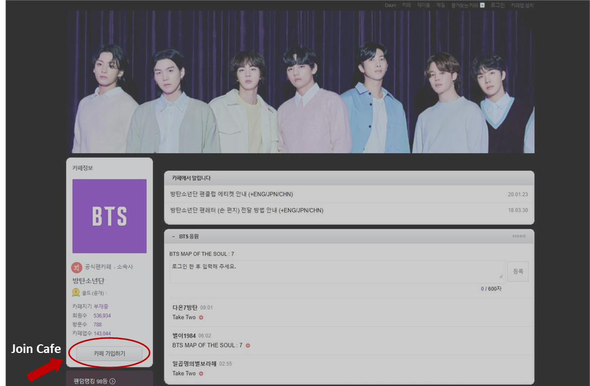Click username 다온7방탄
Screen dimensions: 590x386
(185, 308)
